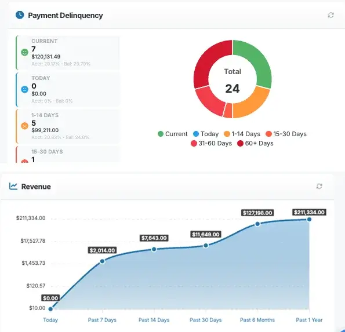
Task: Click the donut center Total 24
Action: [233, 81]
